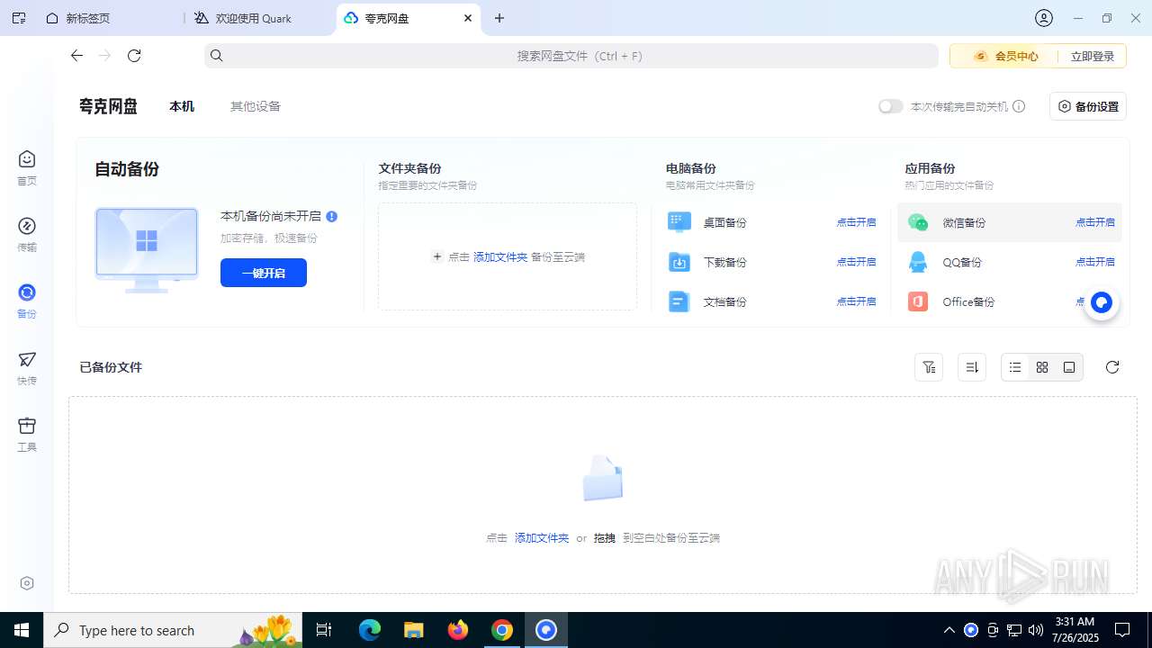The image size is (1152, 648).
Task: Open the Windows notification center
Action: tap(1122, 630)
